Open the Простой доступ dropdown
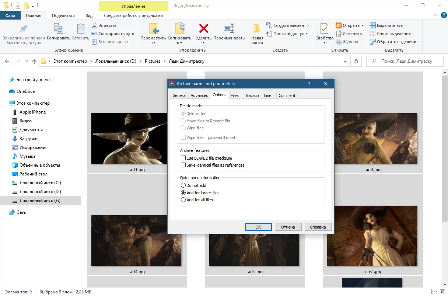 (x=307, y=34)
